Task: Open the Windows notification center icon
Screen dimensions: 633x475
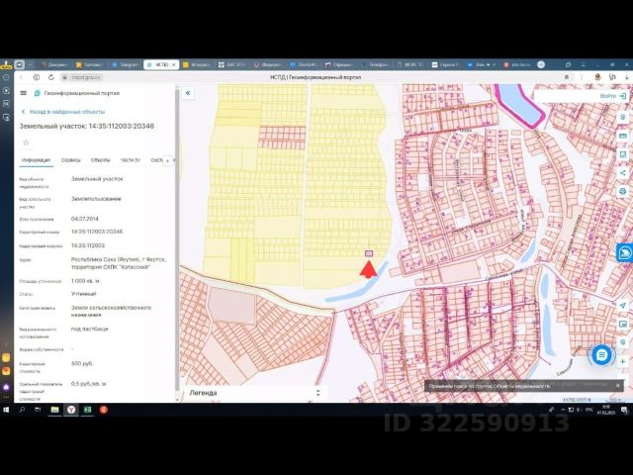Action: 624,410
